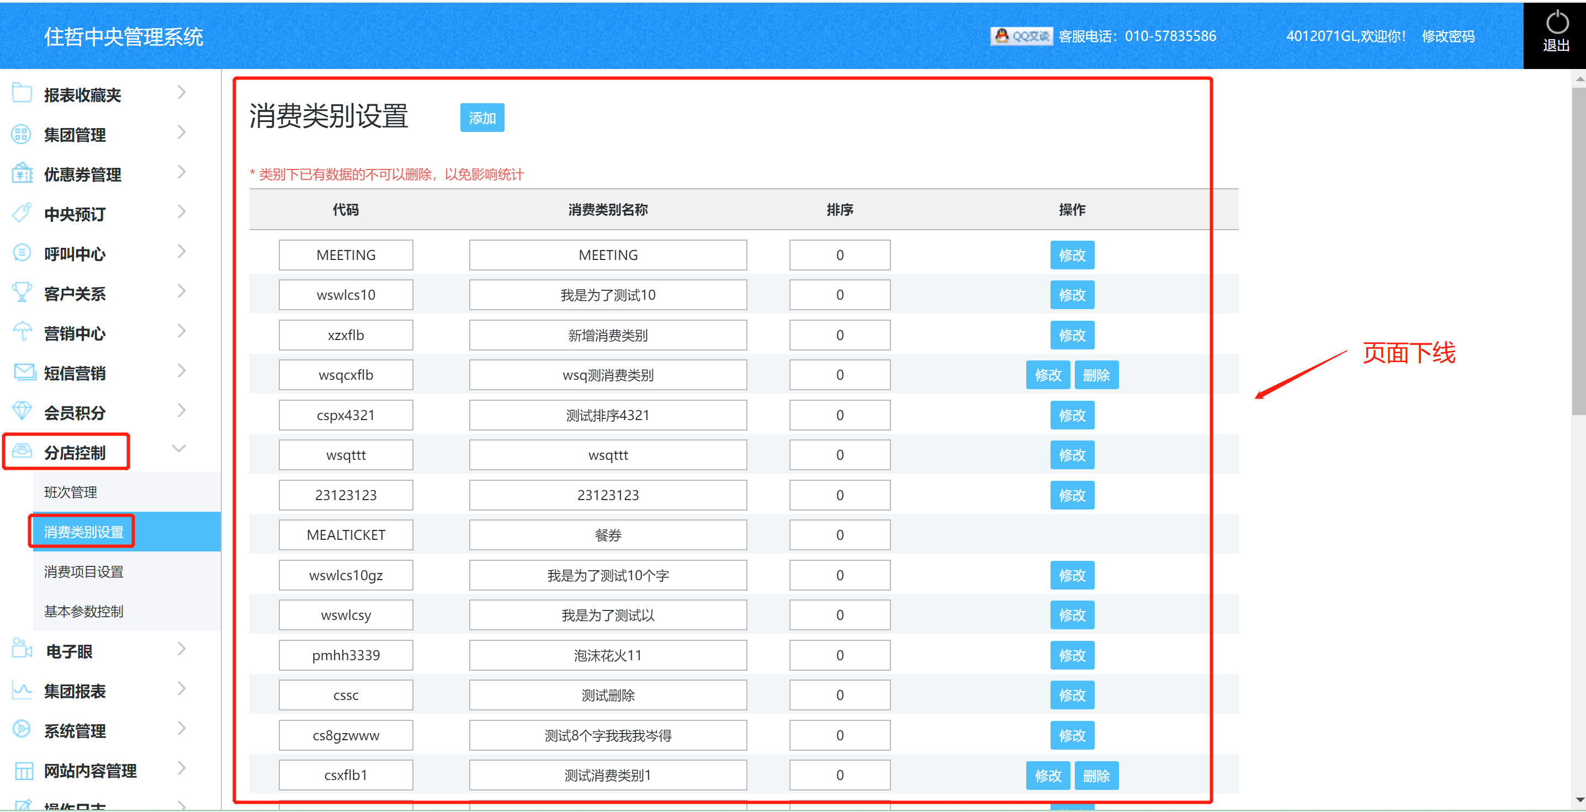Click the page vertical scrollbar thumb
This screenshot has height=812, width=1586.
[x=1579, y=251]
